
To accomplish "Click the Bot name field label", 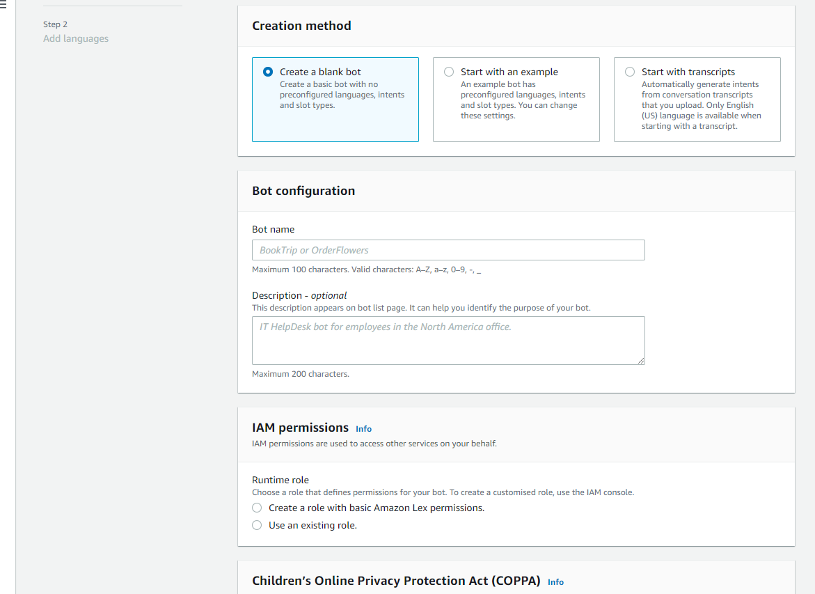I will 273,229.
